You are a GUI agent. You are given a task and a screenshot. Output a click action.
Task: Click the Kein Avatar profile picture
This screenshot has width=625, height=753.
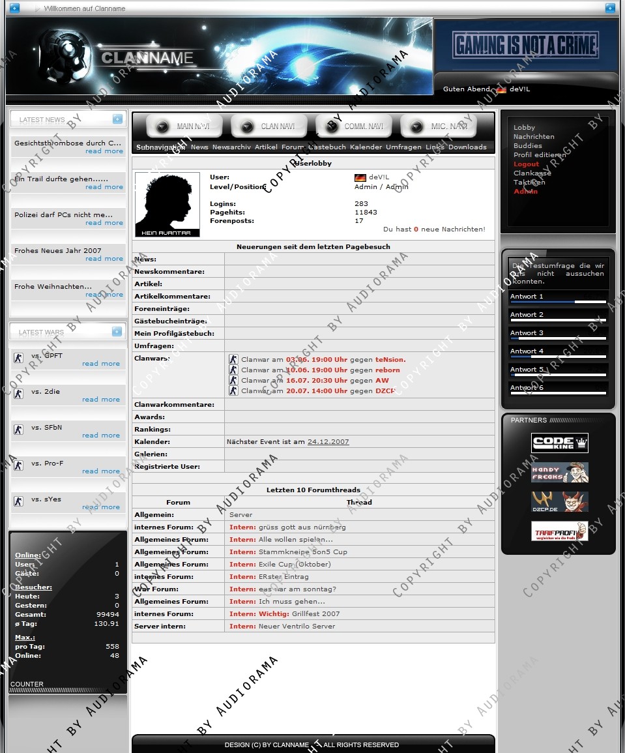[x=167, y=205]
